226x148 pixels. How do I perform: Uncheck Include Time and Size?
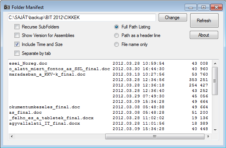coord(17,44)
